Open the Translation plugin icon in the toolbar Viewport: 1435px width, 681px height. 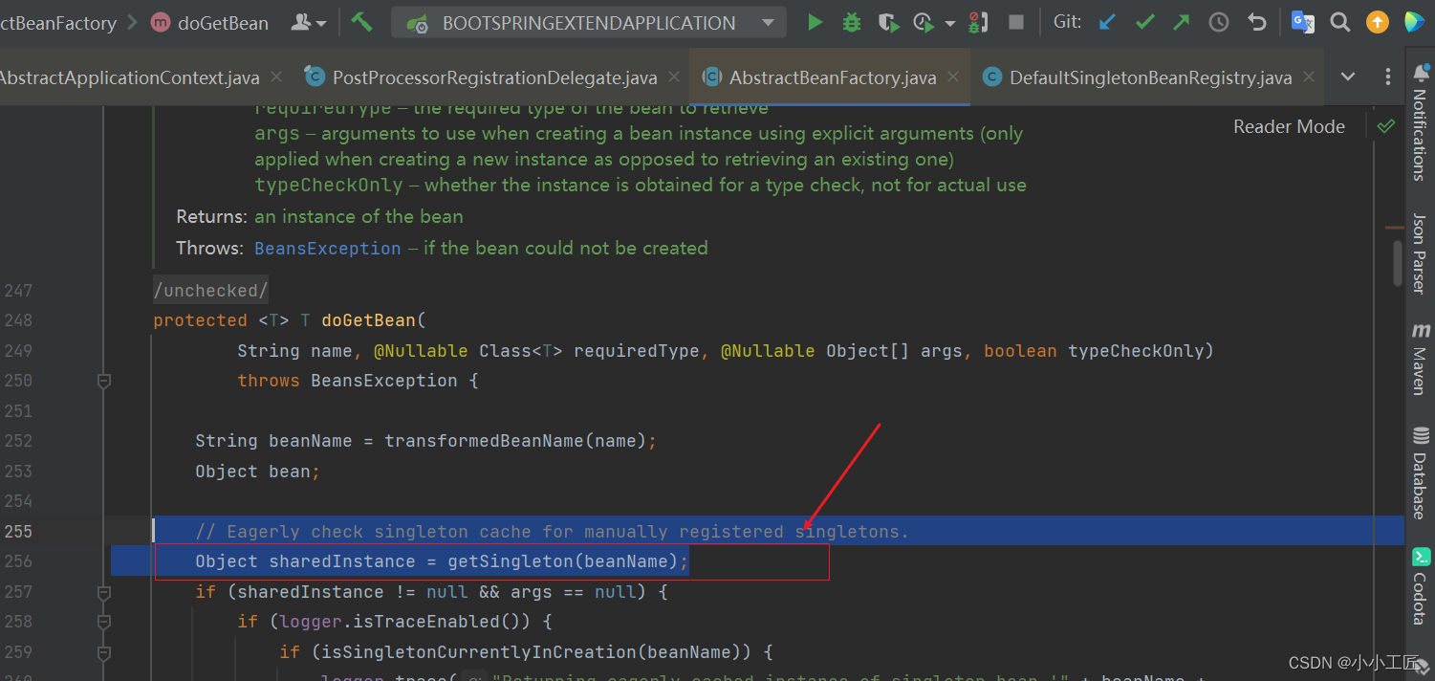tap(1302, 22)
